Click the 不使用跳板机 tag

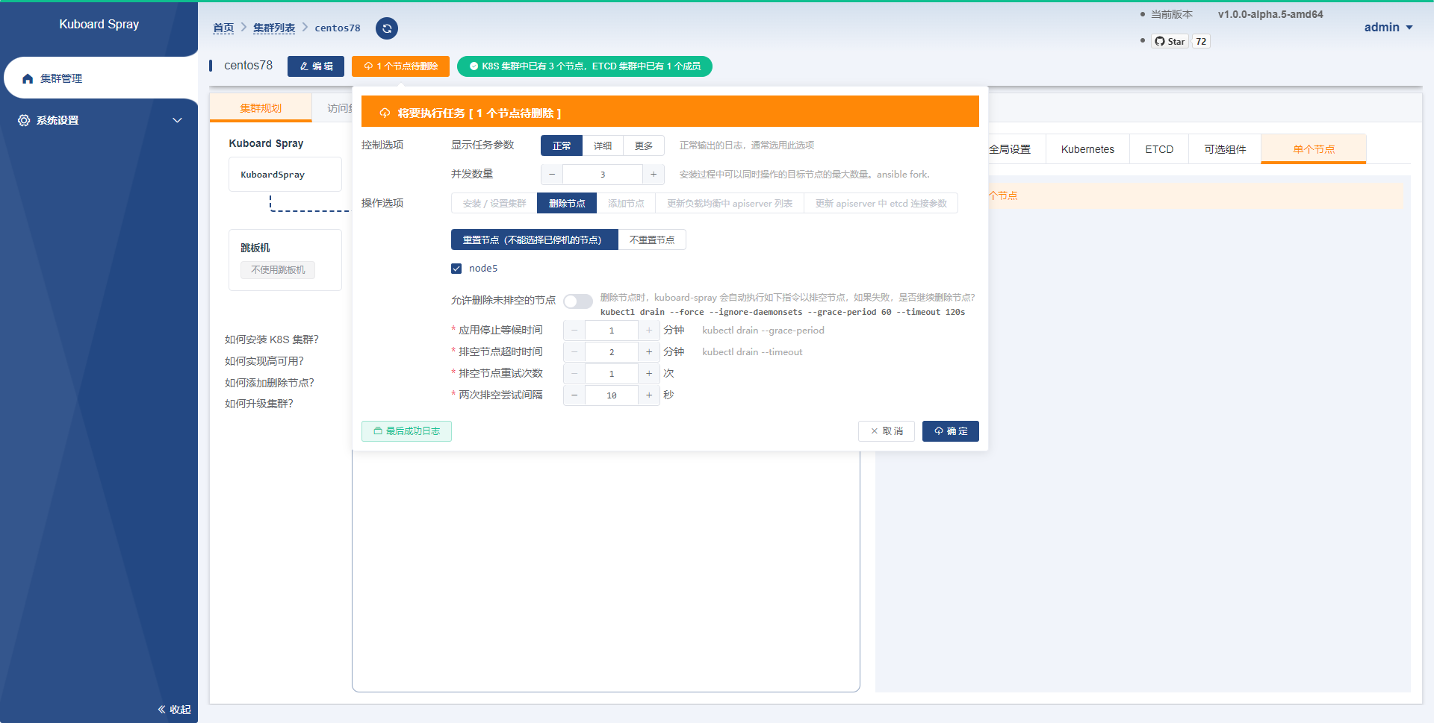tap(278, 270)
